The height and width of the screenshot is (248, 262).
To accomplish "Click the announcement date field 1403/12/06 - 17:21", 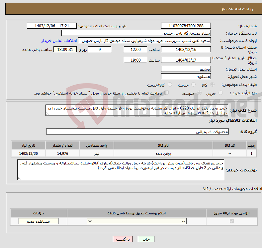I will [51, 26].
